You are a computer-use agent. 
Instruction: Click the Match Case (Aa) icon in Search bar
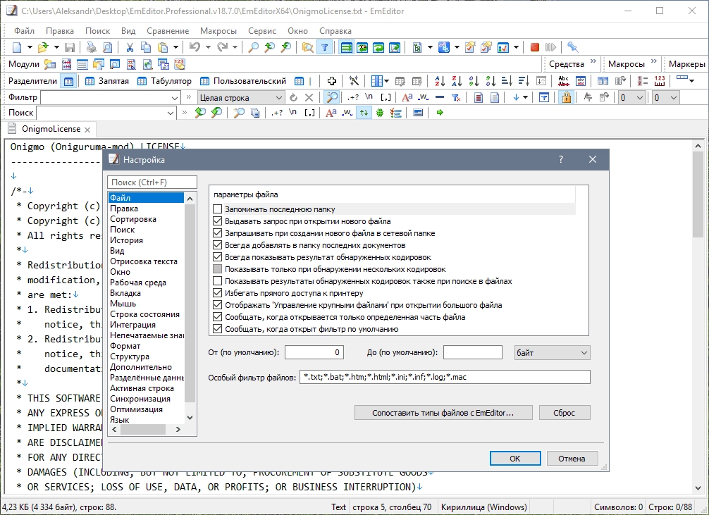[331, 113]
